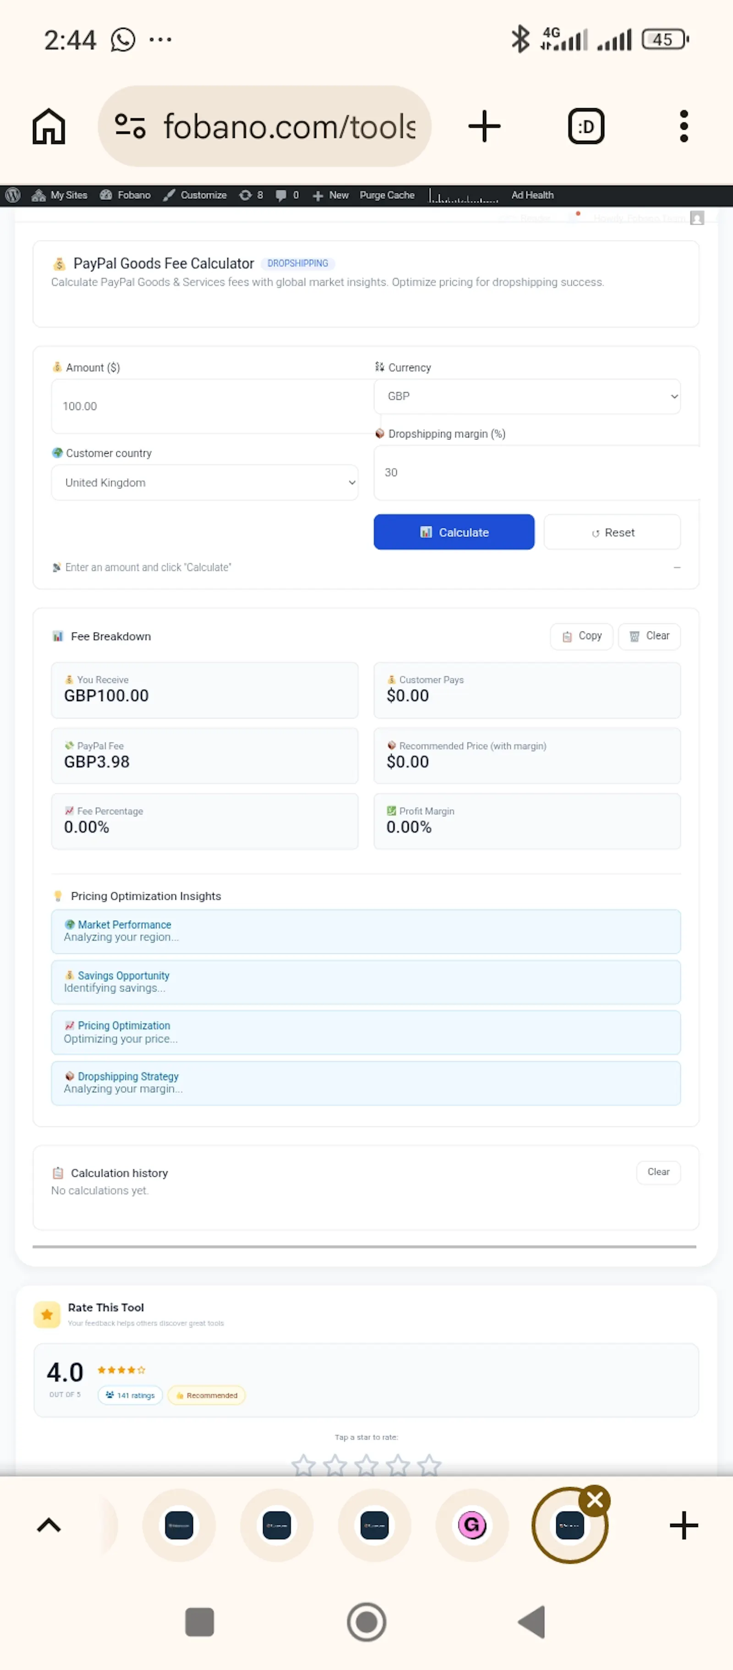Open Ad Health menu item
This screenshot has width=733, height=1670.
pos(532,195)
